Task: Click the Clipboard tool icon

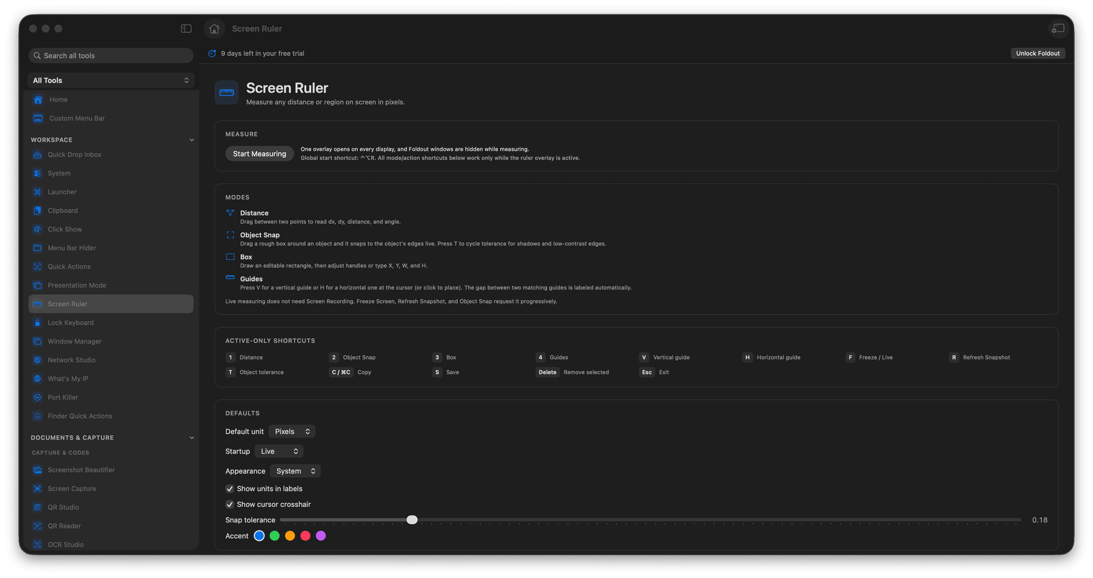Action: (38, 210)
